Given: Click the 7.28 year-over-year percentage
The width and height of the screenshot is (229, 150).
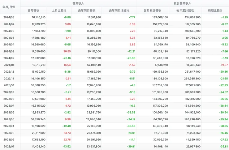Looking at the screenshot, I should click(x=132, y=31).
